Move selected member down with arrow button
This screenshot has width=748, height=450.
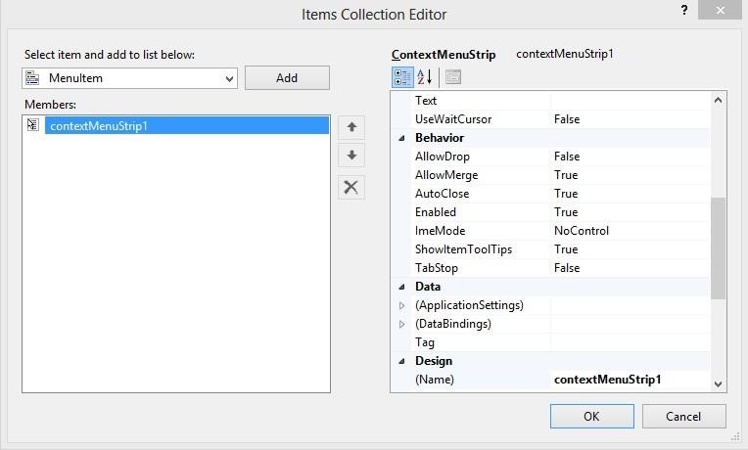pyautogui.click(x=351, y=156)
